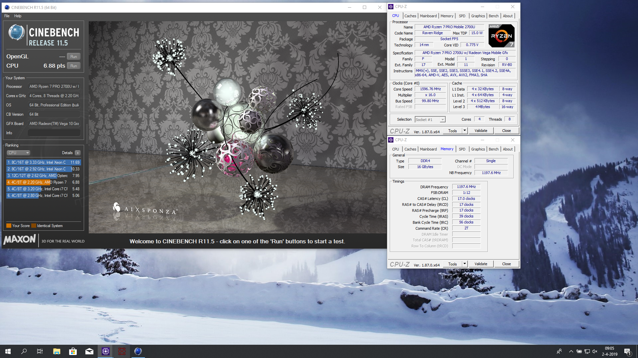Run the OpenGL test in Cinebench

(73, 57)
